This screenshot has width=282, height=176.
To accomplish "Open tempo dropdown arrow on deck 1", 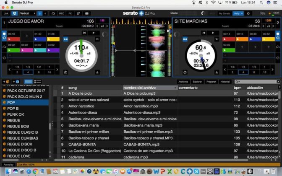I will [x=97, y=39].
